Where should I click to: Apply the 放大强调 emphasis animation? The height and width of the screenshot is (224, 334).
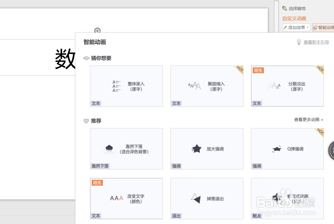(x=207, y=148)
